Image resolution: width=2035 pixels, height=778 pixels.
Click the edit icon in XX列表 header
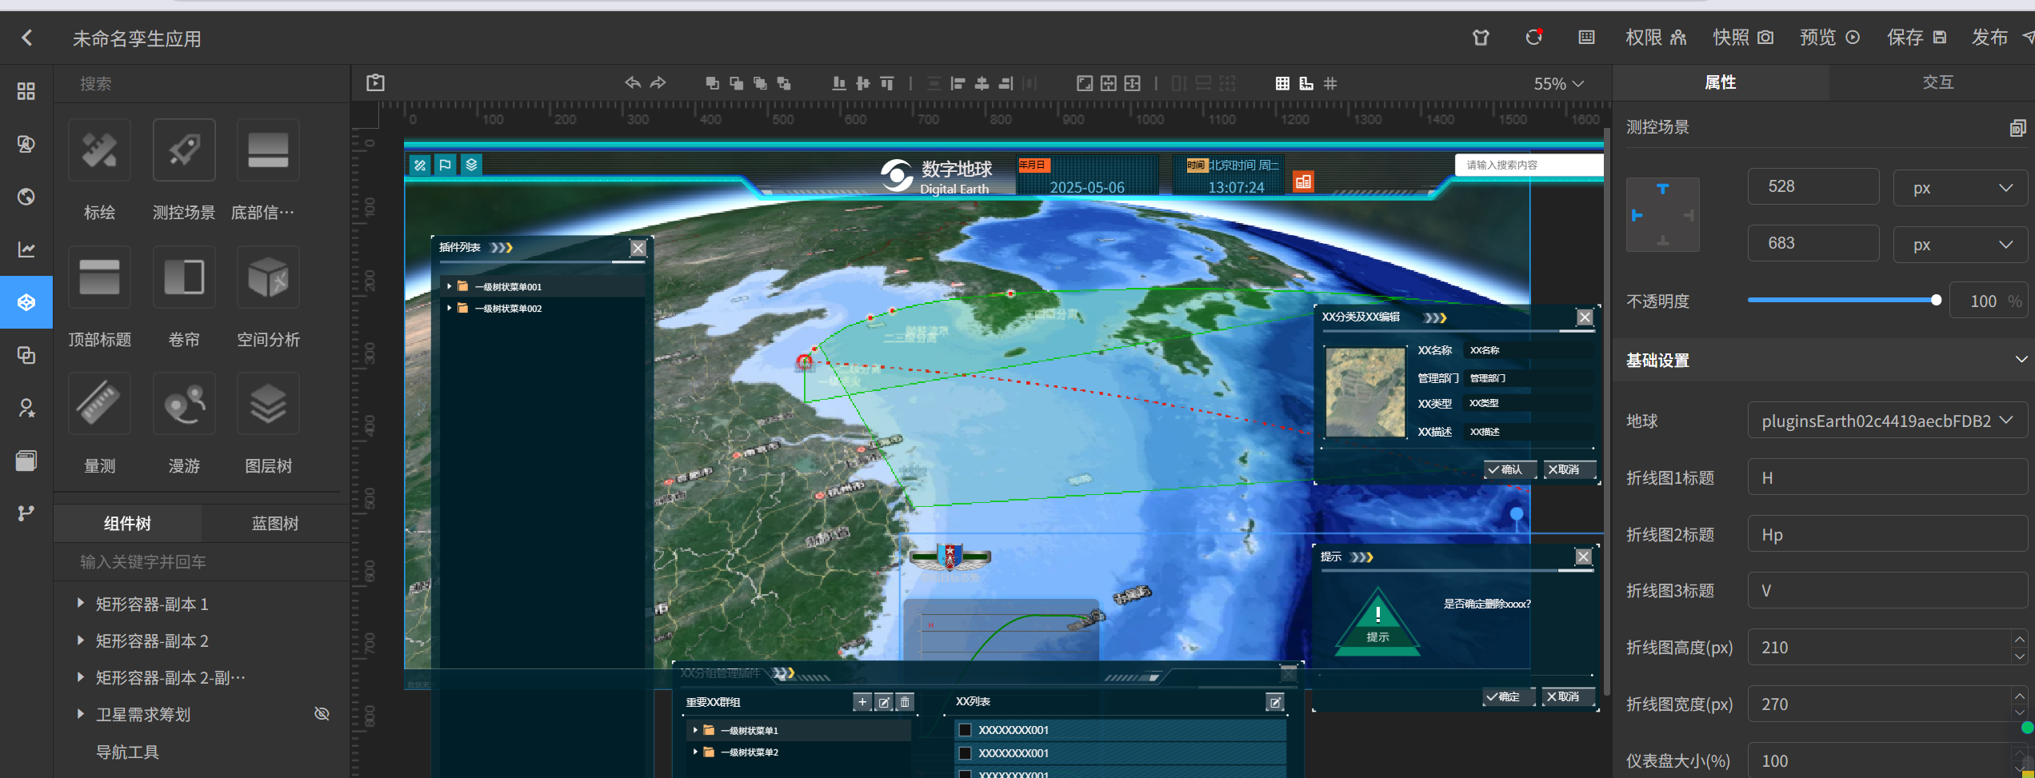1275,702
